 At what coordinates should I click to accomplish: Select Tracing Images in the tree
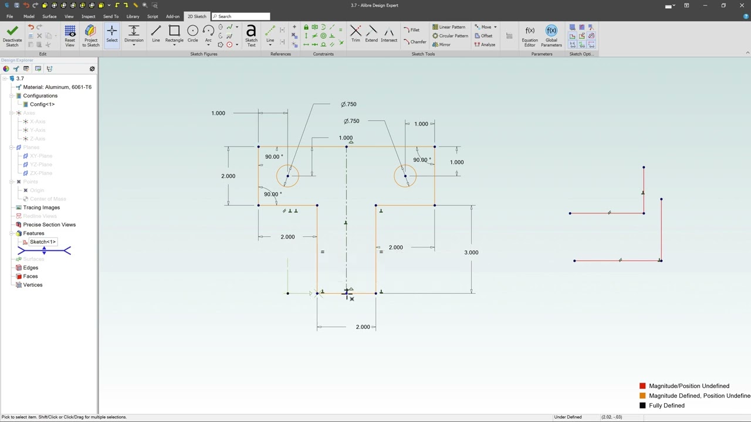[x=41, y=207]
